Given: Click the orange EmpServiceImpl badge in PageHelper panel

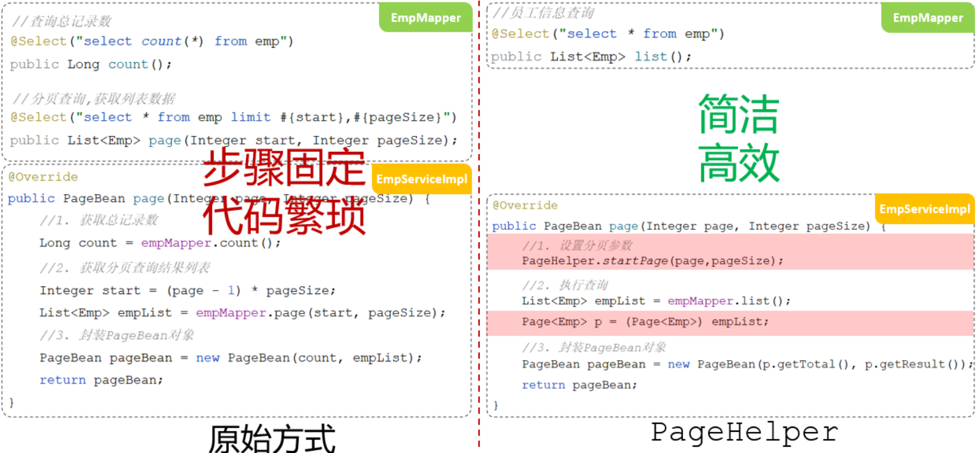Looking at the screenshot, I should pos(924,209).
